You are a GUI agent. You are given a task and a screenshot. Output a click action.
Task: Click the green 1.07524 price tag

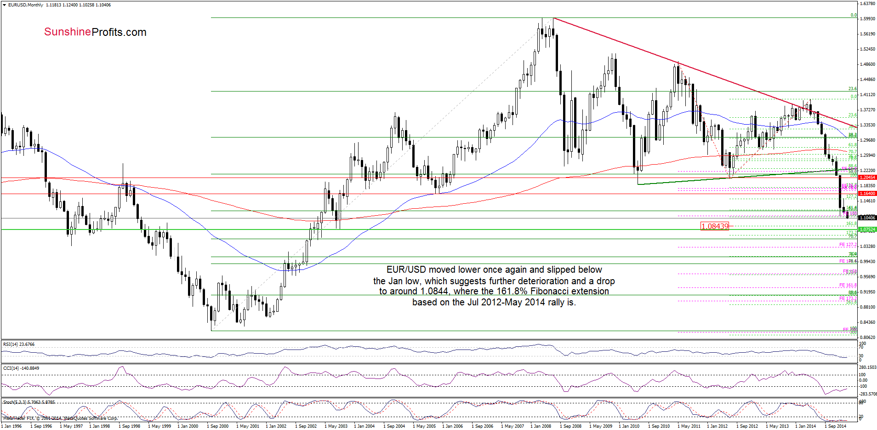867,229
